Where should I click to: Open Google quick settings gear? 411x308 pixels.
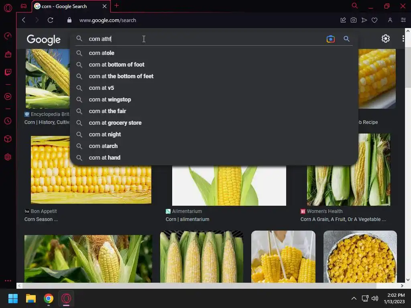pos(385,39)
